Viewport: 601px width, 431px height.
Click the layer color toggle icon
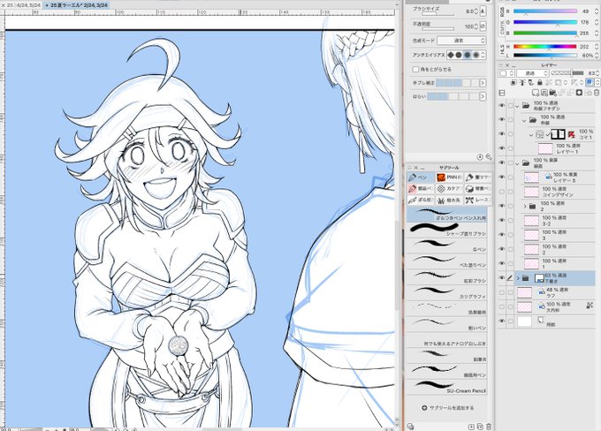point(590,82)
